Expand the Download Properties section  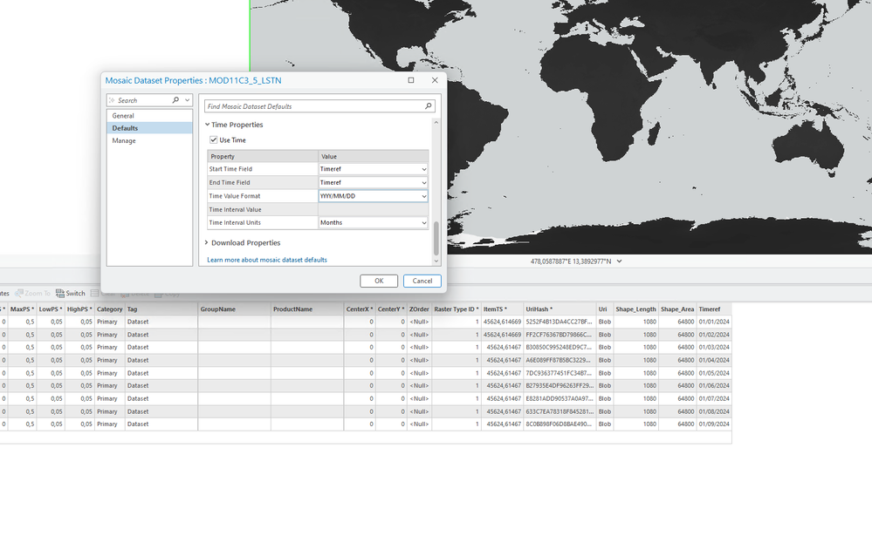[208, 243]
